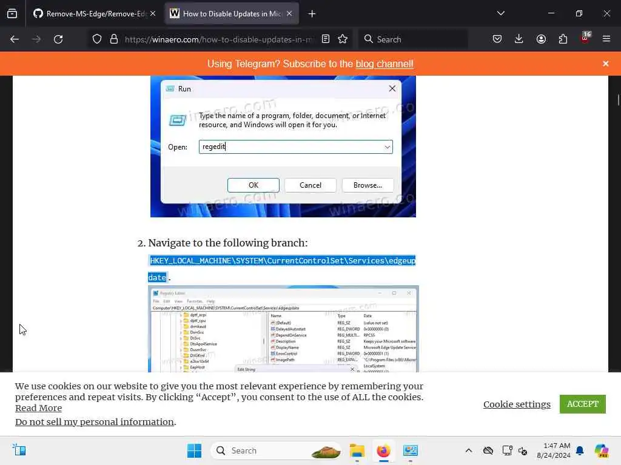
Task: Open clock showing 1:47 AM
Action: click(553, 450)
